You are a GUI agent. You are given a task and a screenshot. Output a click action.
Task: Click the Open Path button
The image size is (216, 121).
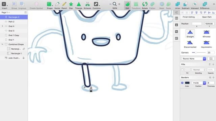tap(207, 17)
